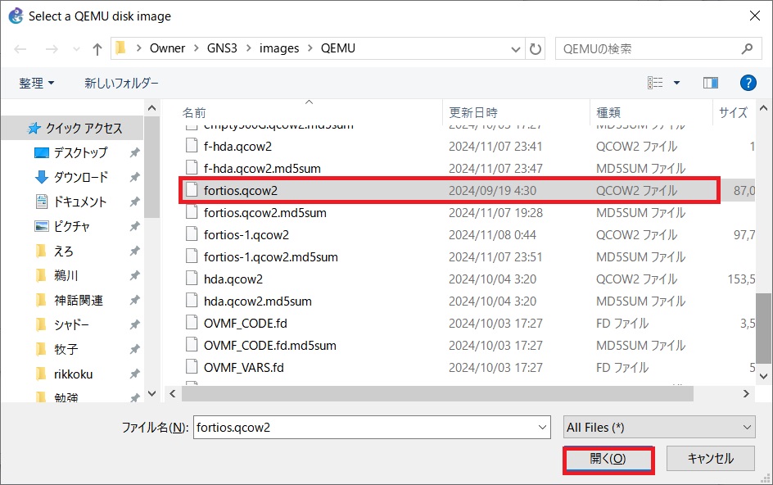Open recent locations chevron next to forward arrow

[x=76, y=49]
